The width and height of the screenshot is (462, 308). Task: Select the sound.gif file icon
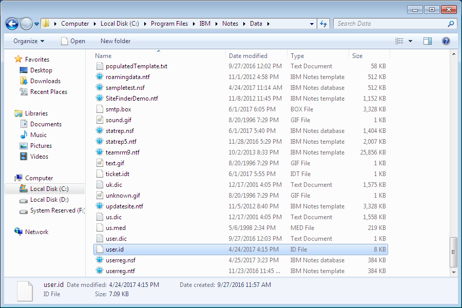(101, 120)
